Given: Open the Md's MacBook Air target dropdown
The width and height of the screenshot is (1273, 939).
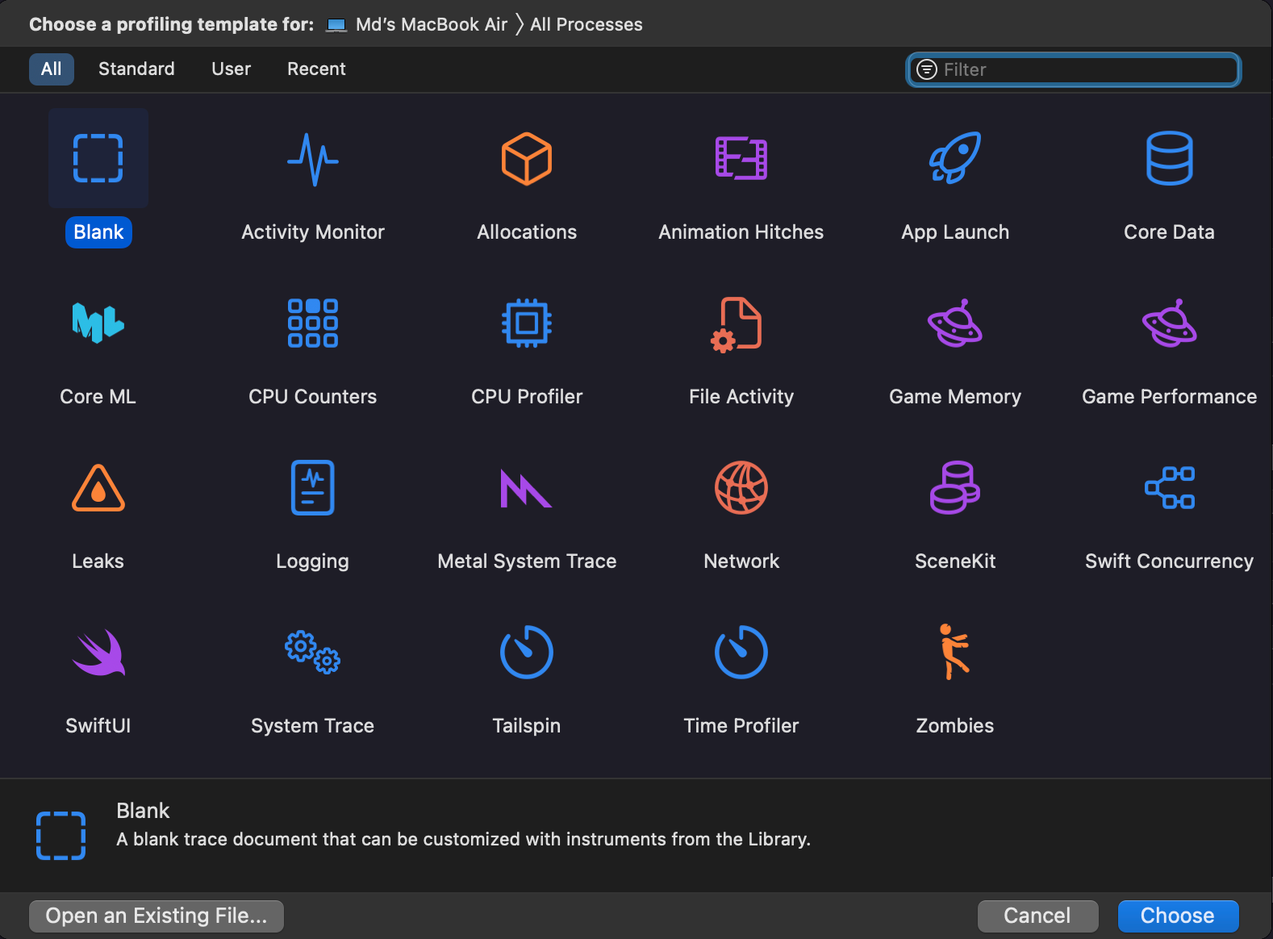Looking at the screenshot, I should click(x=416, y=24).
